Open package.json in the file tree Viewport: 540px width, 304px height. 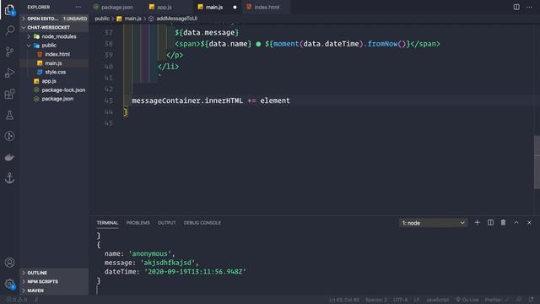[x=54, y=99]
